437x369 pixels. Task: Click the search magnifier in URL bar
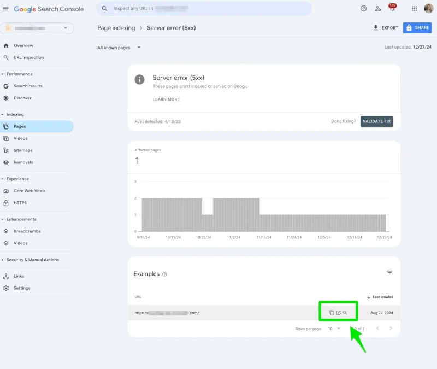click(104, 9)
